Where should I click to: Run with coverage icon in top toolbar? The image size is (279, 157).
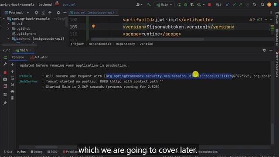click(x=192, y=5)
